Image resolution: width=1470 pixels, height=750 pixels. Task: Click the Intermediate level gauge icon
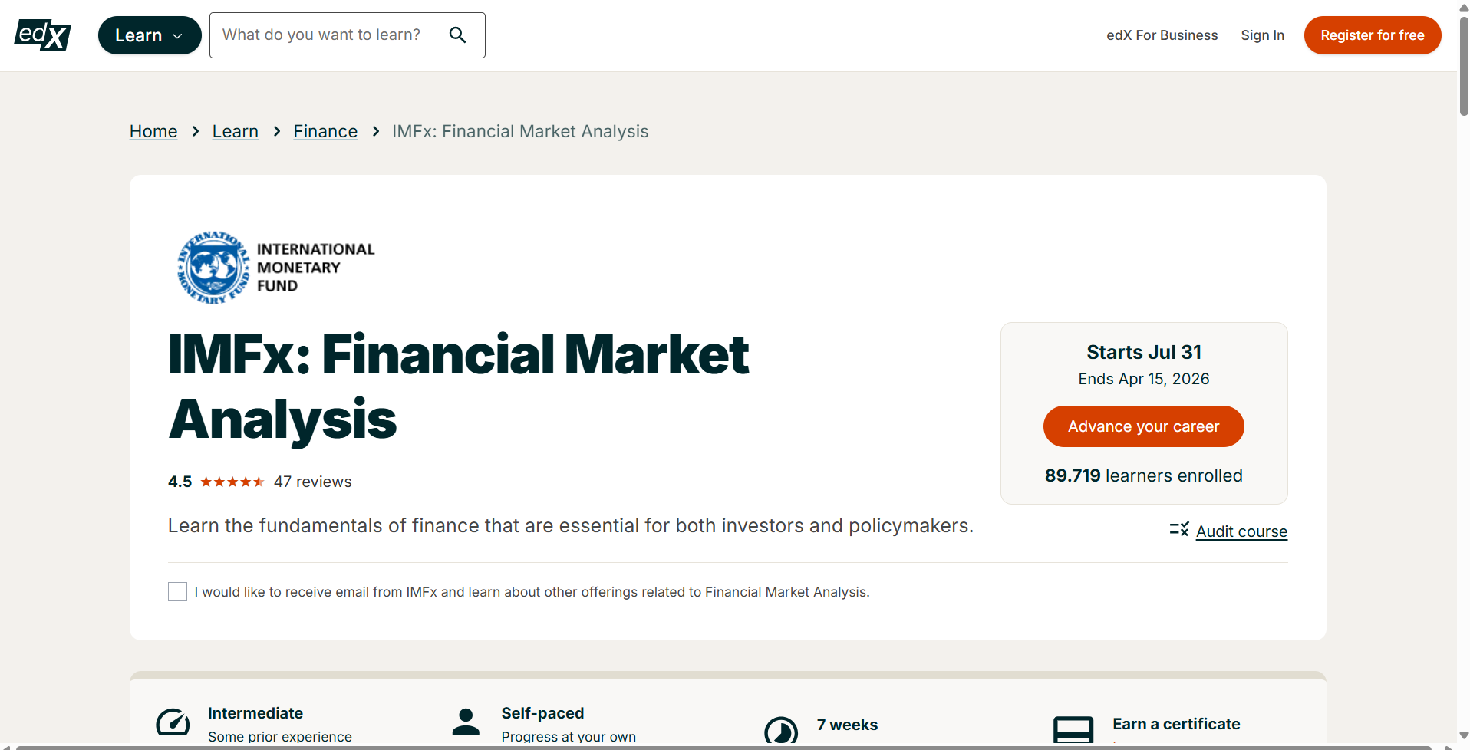point(173,722)
